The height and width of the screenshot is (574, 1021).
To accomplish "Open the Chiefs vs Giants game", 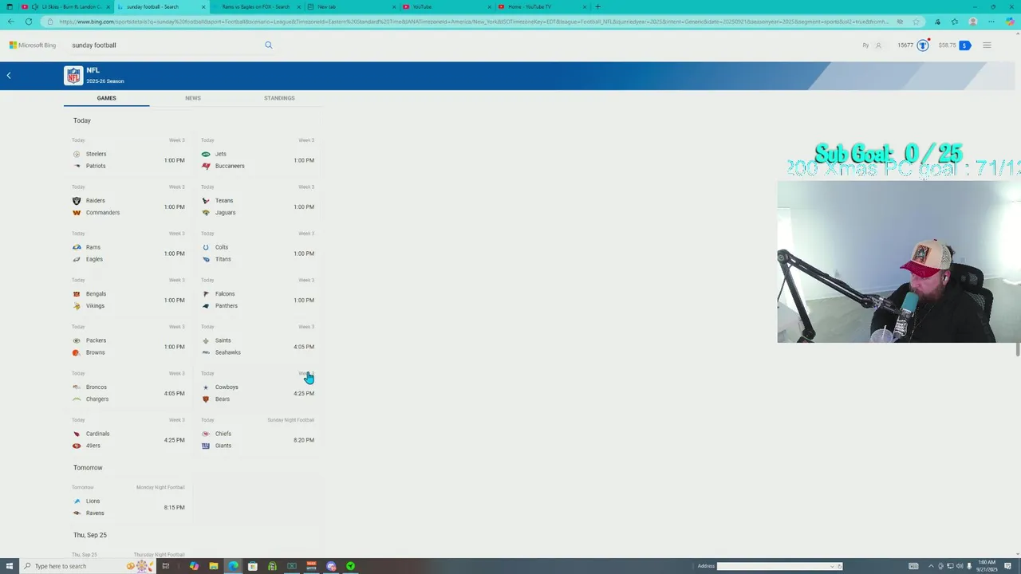I will click(258, 434).
